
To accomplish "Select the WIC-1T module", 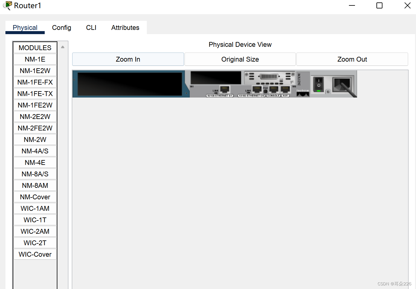I will coord(35,220).
